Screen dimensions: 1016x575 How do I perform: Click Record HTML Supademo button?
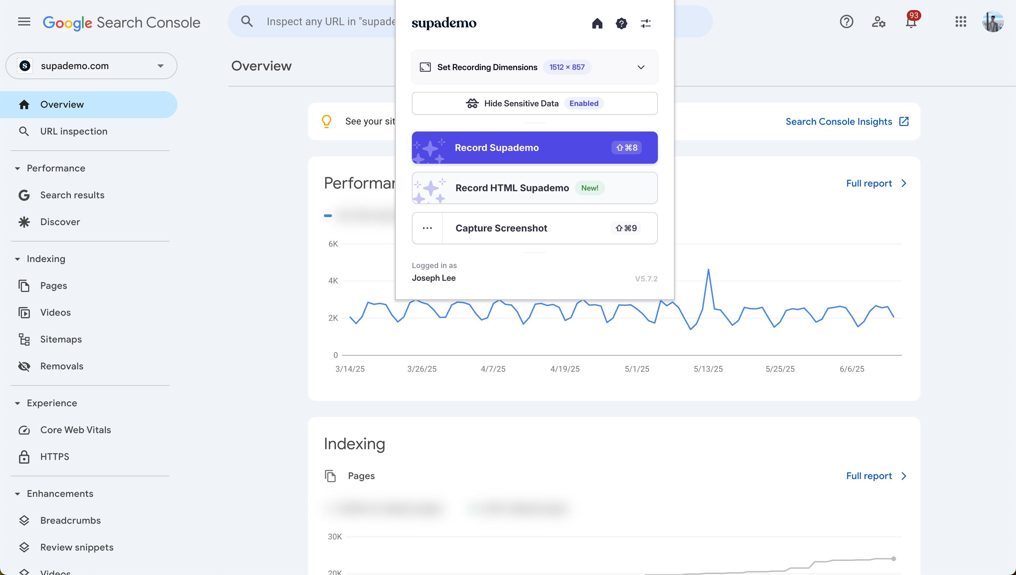535,188
